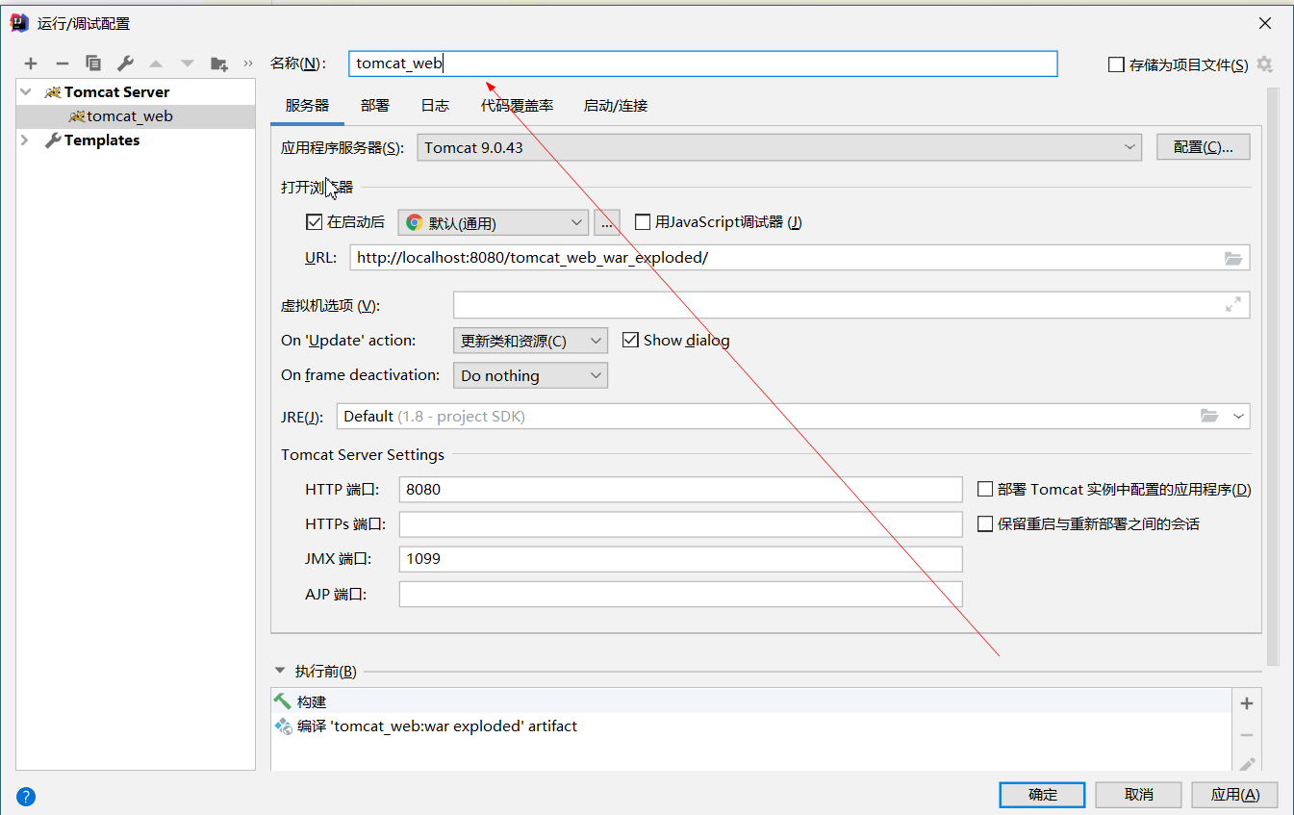
Task: Select tomcat_web in the configuration tree
Action: tap(136, 116)
